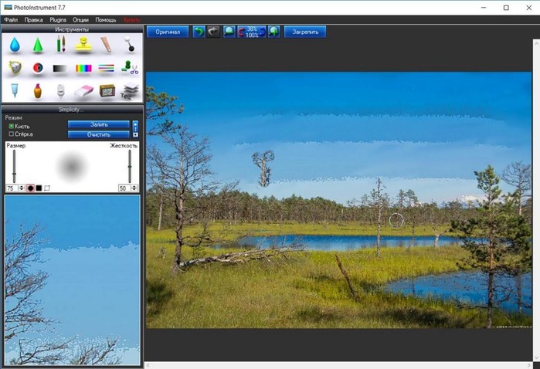Select the black-to-white gradient tool
The width and height of the screenshot is (540, 369).
click(x=60, y=69)
